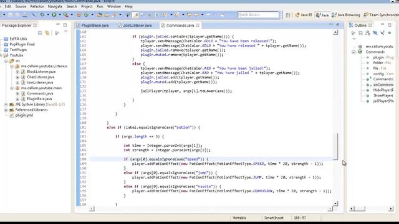Screen dimensions: 399x224
Task: Click the plugin.yml file icon
Action: (11, 115)
